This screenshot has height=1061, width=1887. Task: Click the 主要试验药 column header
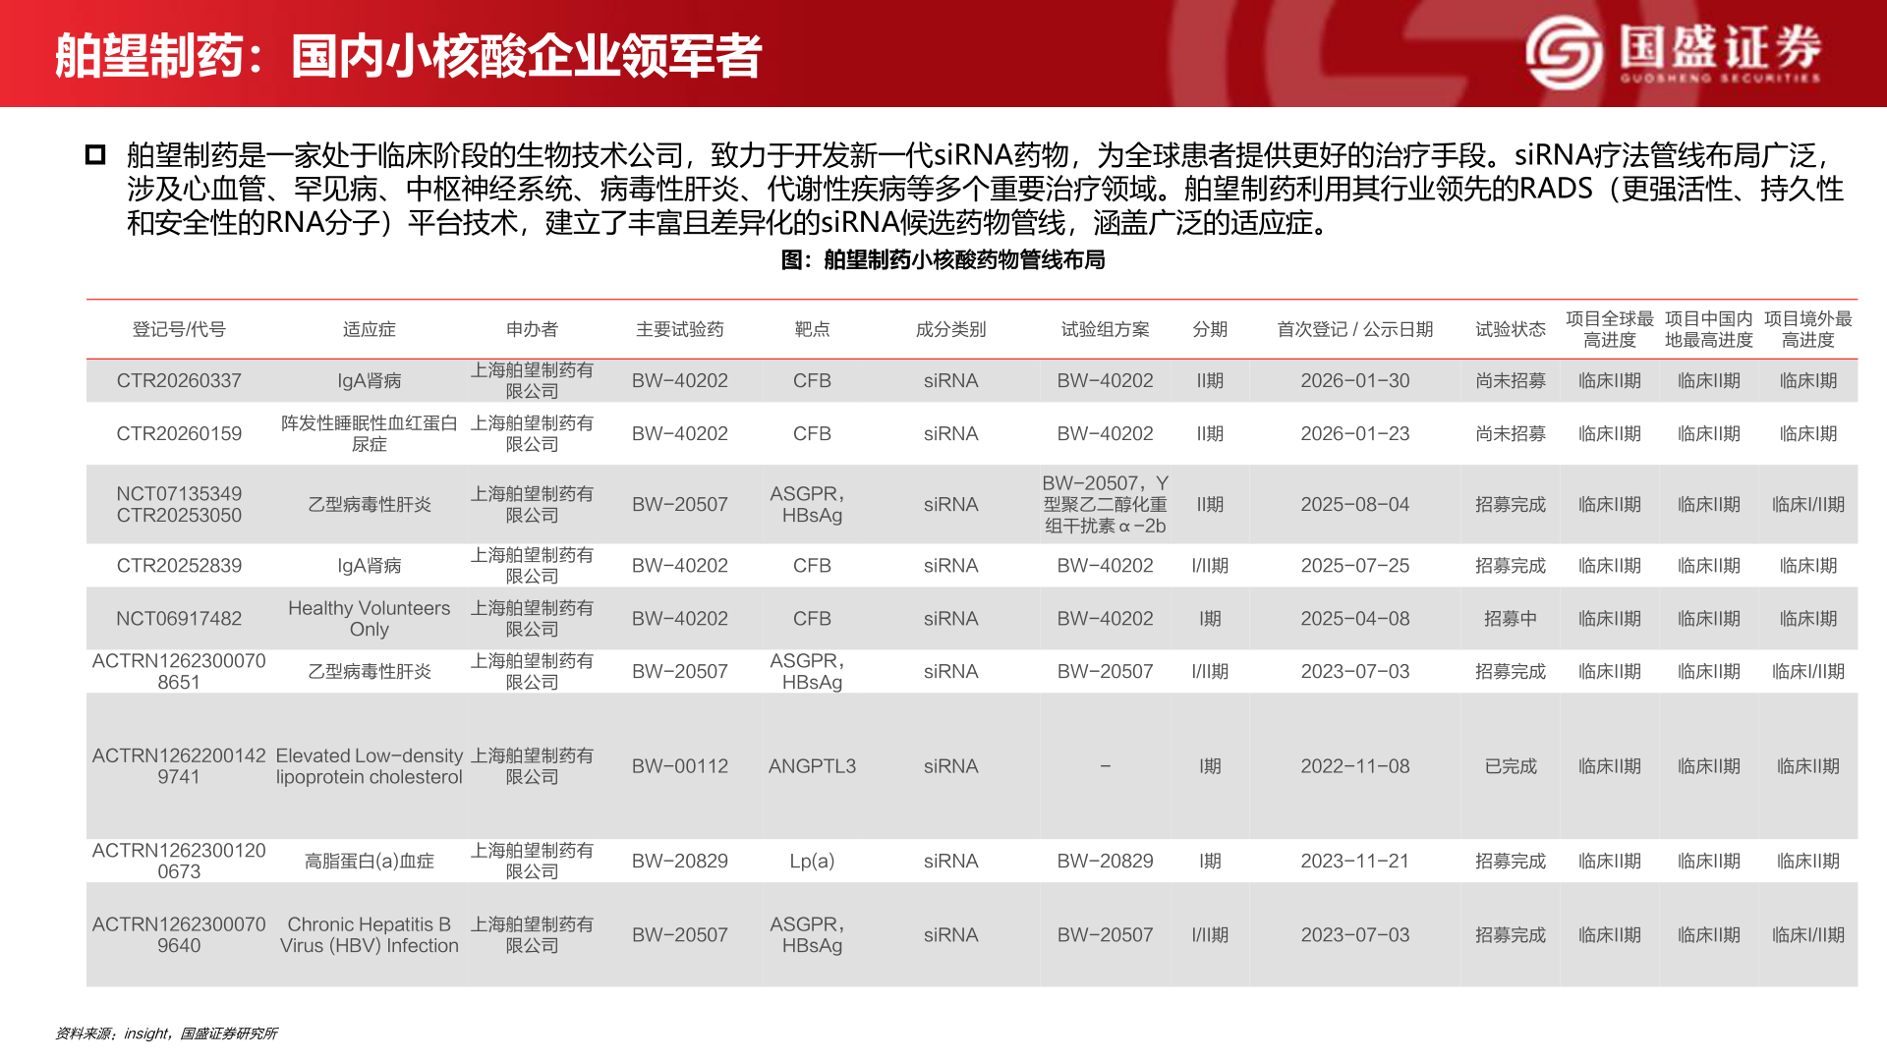(x=680, y=329)
